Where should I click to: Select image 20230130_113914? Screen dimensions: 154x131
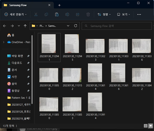(96, 106)
